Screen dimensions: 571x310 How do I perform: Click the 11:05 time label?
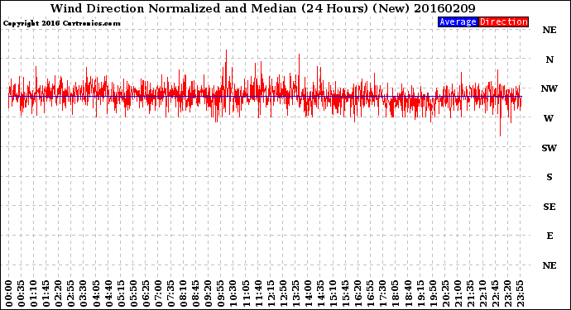pyautogui.click(x=246, y=293)
